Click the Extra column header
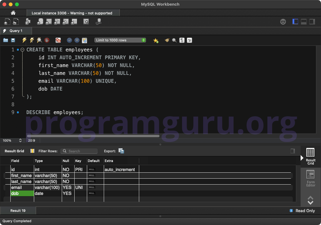The width and height of the screenshot is (321, 225). point(121,161)
